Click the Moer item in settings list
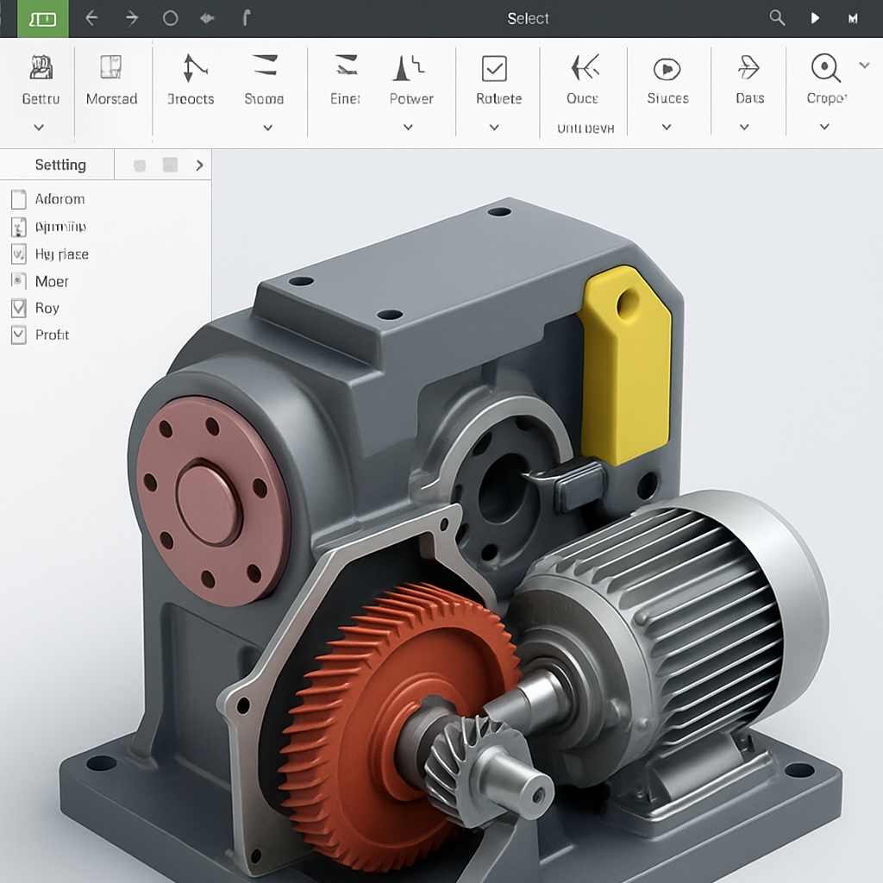 (51, 281)
